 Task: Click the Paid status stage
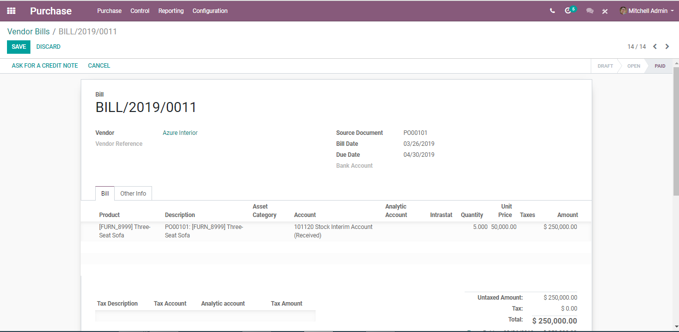tap(660, 66)
